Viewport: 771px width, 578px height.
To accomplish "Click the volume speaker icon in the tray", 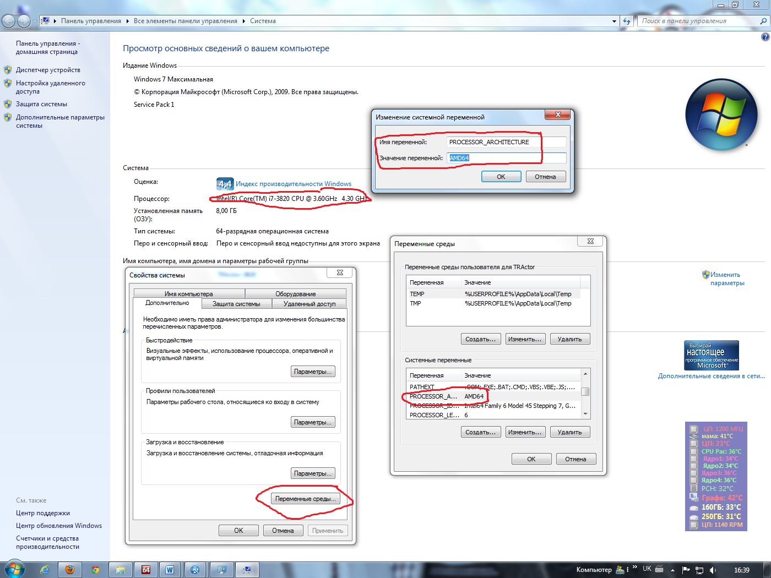I will 713,570.
